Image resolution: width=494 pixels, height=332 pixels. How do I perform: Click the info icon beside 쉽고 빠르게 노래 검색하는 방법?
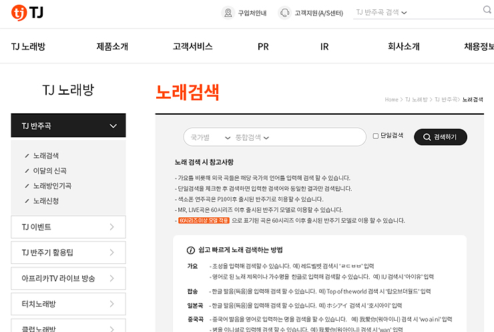click(x=191, y=250)
